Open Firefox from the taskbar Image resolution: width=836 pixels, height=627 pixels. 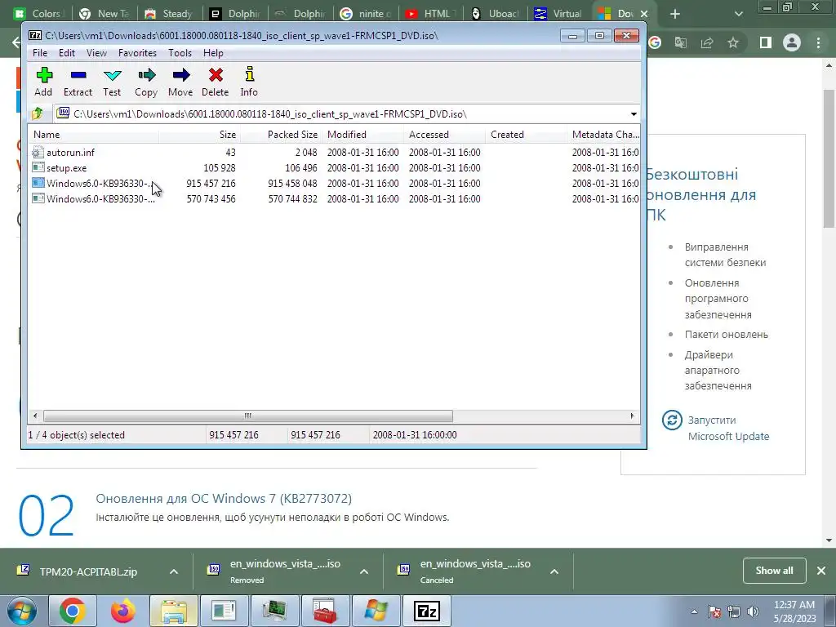122,611
